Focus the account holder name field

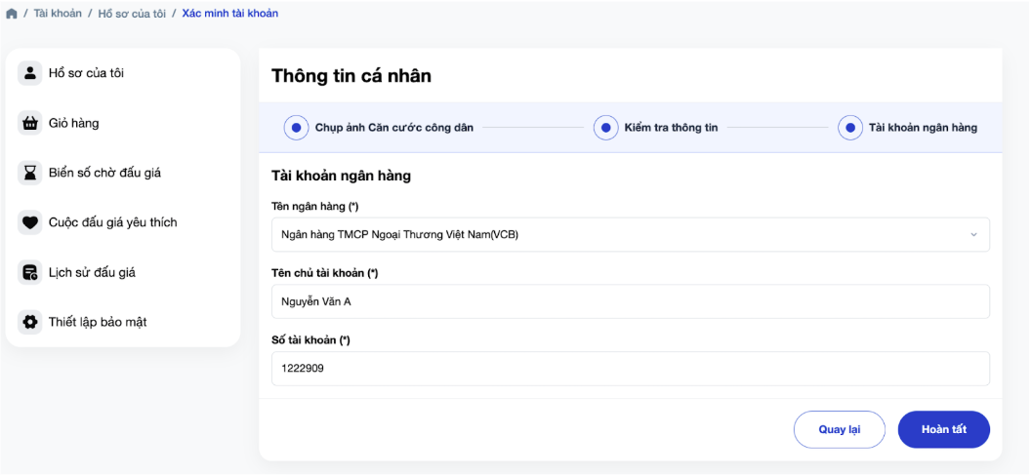(631, 301)
